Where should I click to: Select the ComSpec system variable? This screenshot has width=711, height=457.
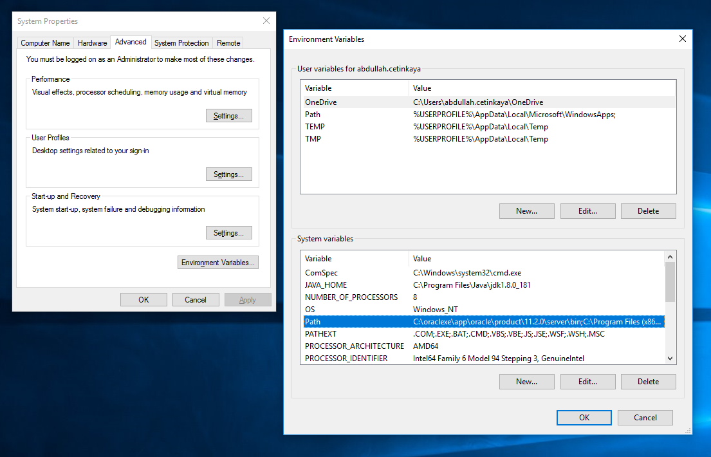pos(386,272)
